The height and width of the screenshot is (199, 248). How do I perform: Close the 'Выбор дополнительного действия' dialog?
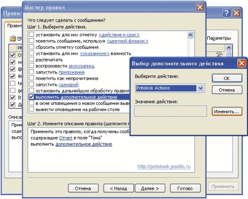(241, 63)
